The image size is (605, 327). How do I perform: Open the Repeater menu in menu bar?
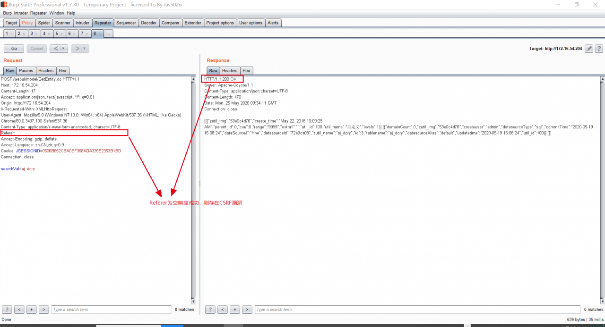pyautogui.click(x=39, y=13)
